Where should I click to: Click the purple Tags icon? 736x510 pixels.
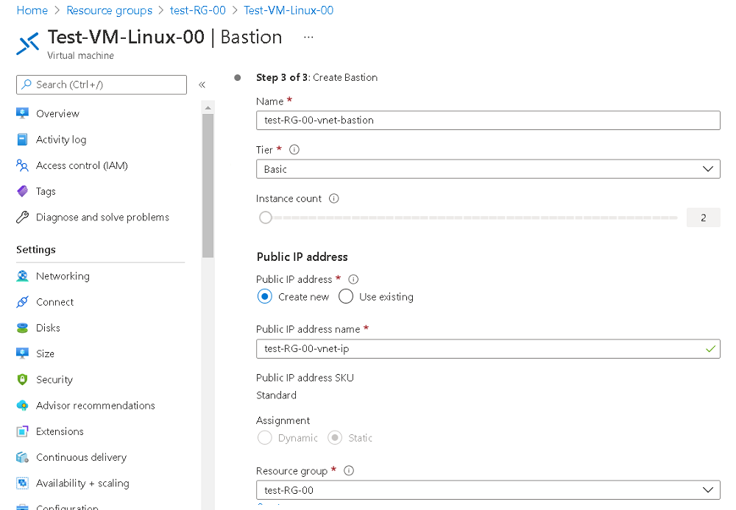(22, 191)
